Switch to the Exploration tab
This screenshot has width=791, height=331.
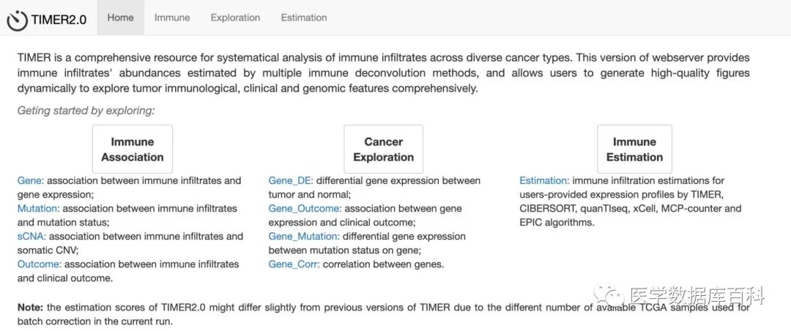coord(235,18)
